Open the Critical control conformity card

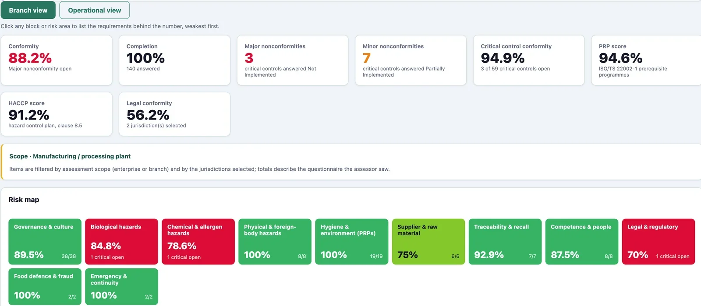[529, 60]
